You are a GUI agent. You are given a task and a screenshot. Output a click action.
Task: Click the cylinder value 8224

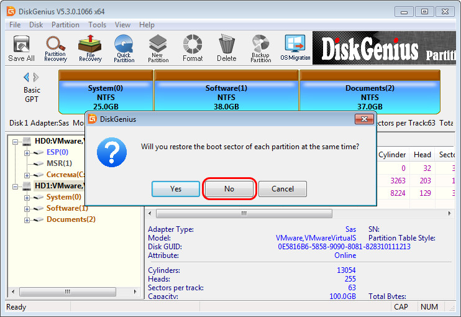click(x=398, y=193)
